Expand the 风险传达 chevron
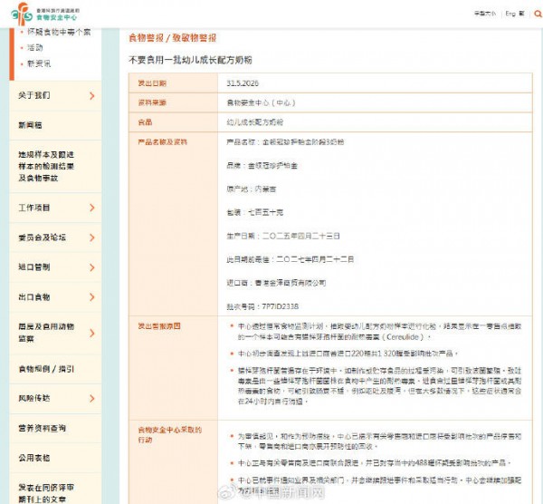 click(x=91, y=398)
